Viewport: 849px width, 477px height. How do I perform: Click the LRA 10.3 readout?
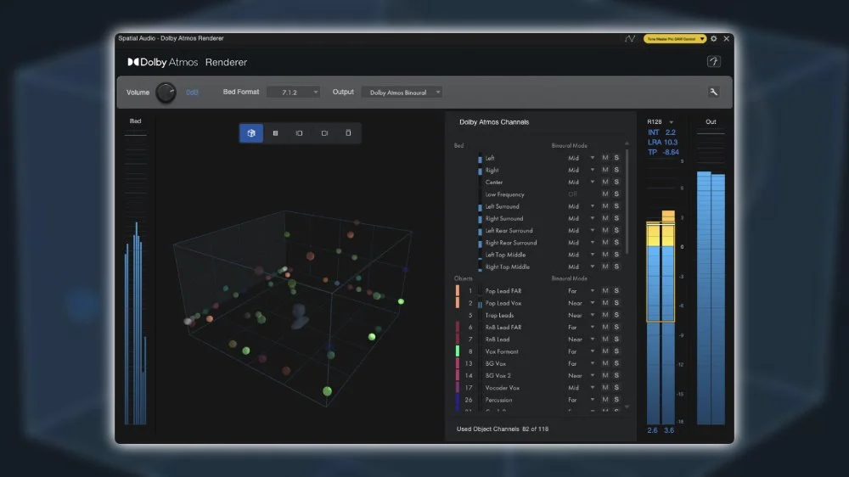[x=663, y=143]
